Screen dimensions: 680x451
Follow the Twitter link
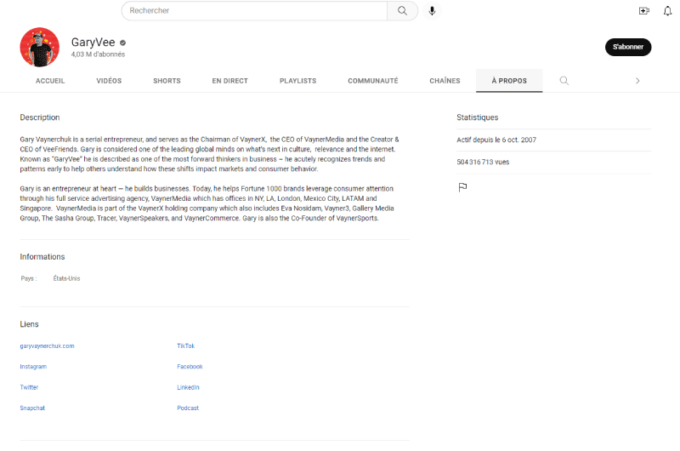click(29, 387)
